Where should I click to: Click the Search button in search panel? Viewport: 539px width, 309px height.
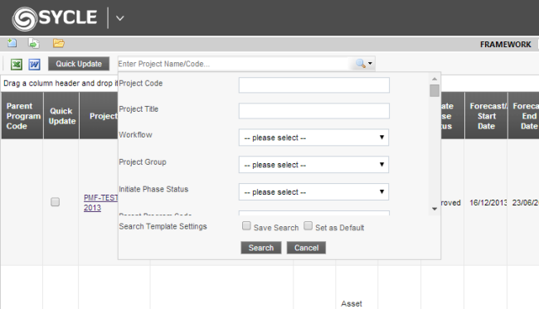[x=261, y=248]
